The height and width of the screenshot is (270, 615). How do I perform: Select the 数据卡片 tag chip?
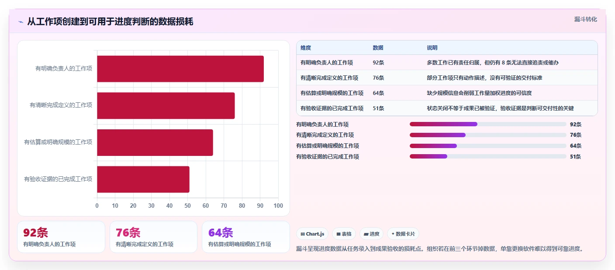pyautogui.click(x=403, y=234)
